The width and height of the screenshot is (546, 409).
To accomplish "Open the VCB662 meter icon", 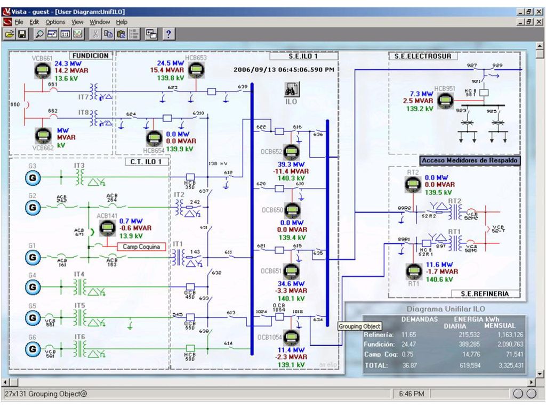I will [43, 136].
